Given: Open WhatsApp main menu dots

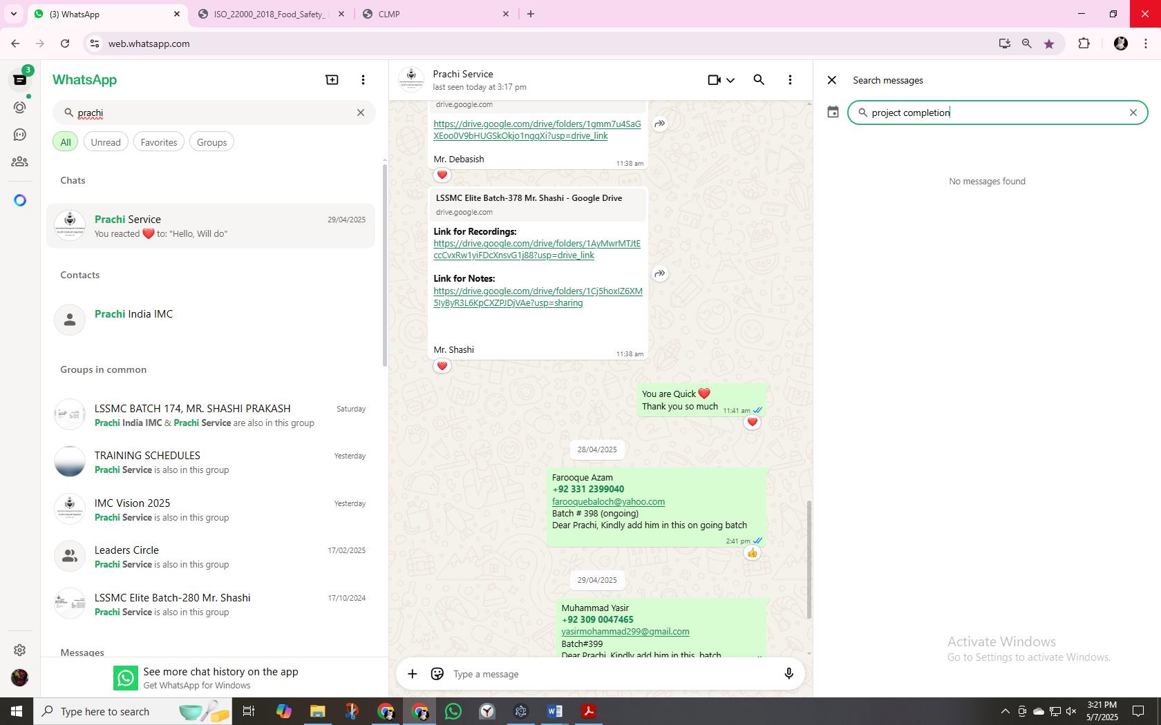Looking at the screenshot, I should [x=363, y=80].
